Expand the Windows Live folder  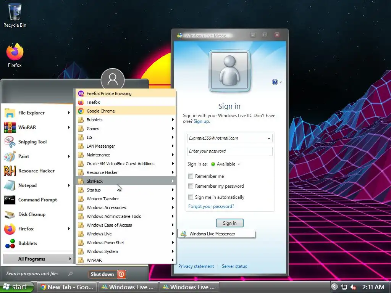126,234
